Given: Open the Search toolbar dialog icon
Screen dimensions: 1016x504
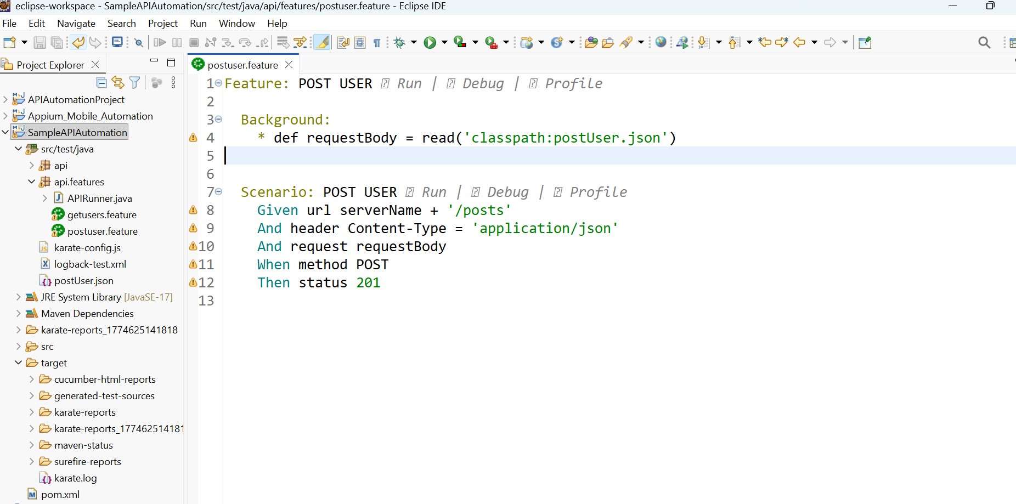Looking at the screenshot, I should (985, 42).
